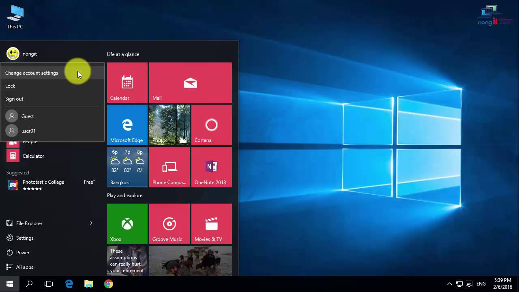This screenshot has width=519, height=292.
Task: Click the ENG language indicator
Action: [x=481, y=284]
